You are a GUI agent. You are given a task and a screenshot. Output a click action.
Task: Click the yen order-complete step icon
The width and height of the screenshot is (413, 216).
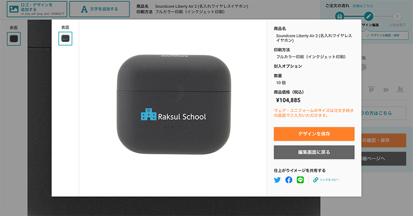(397, 16)
